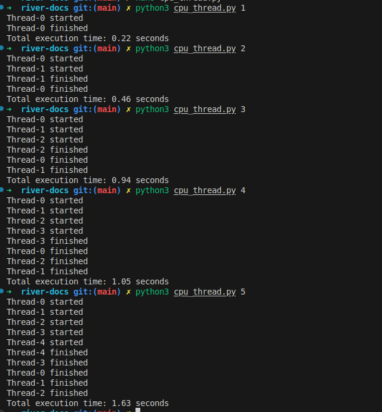The width and height of the screenshot is (382, 412).
Task: Click the red 'main' branch name in the argument 5 prompt
Action: click(x=107, y=292)
